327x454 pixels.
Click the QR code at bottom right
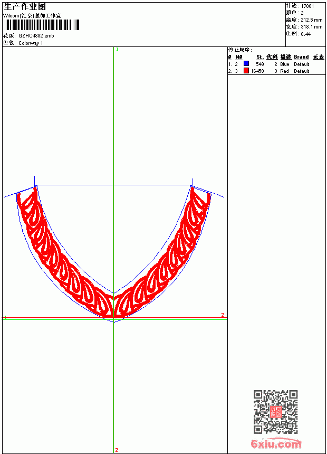click(276, 412)
